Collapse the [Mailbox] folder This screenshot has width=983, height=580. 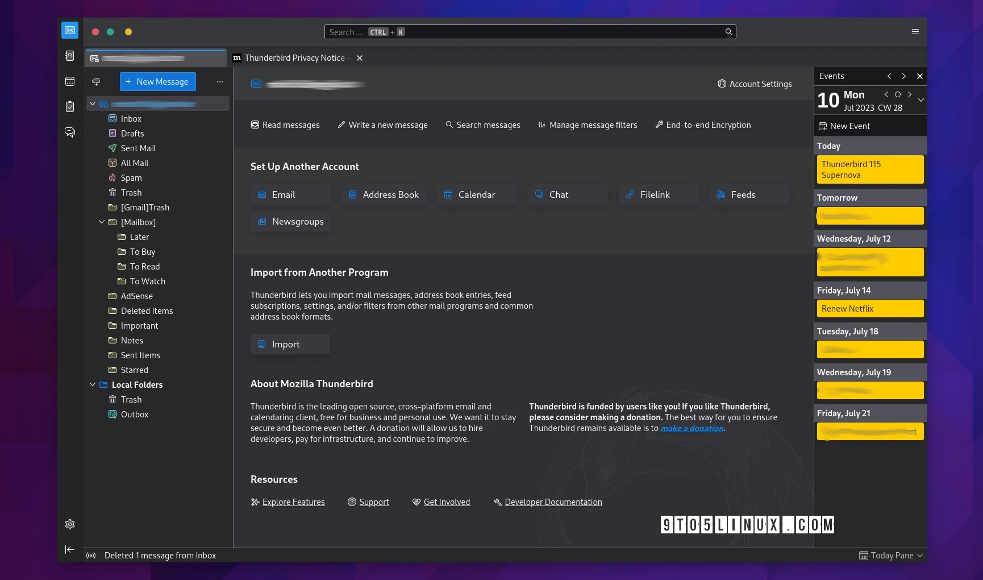click(102, 222)
